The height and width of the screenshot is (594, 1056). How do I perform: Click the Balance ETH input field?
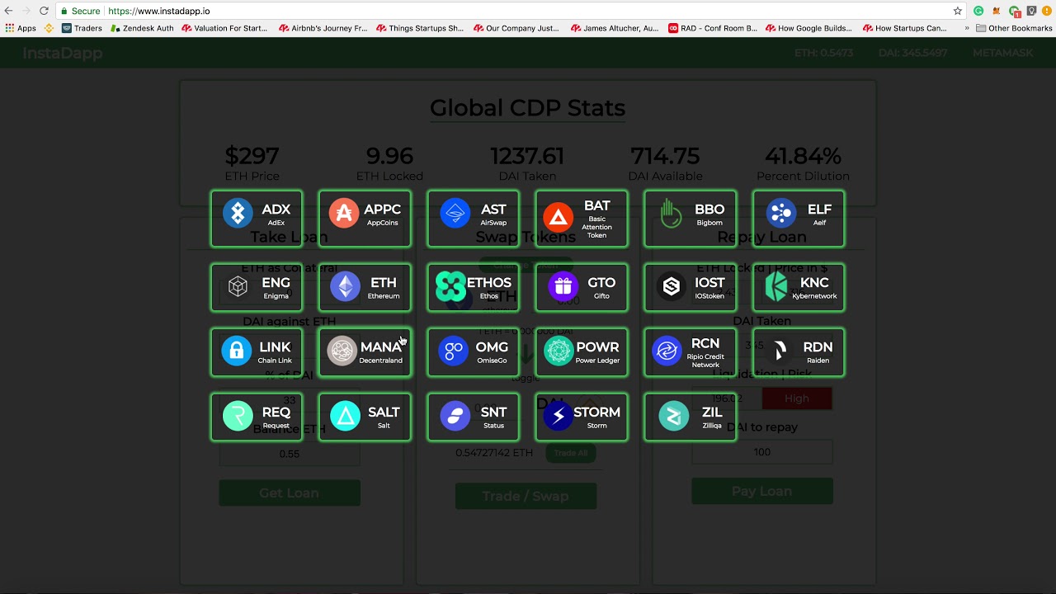[290, 454]
